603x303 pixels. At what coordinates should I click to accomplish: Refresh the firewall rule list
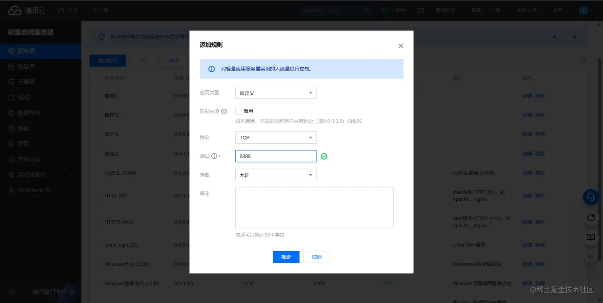[x=583, y=61]
